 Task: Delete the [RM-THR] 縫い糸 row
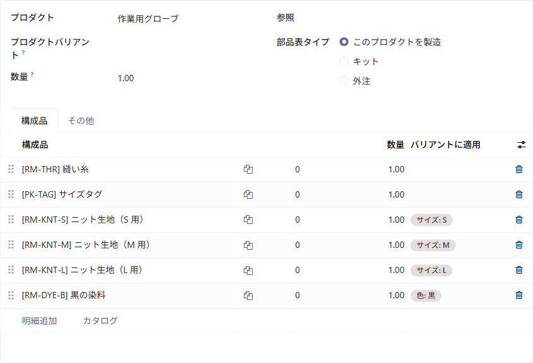519,169
